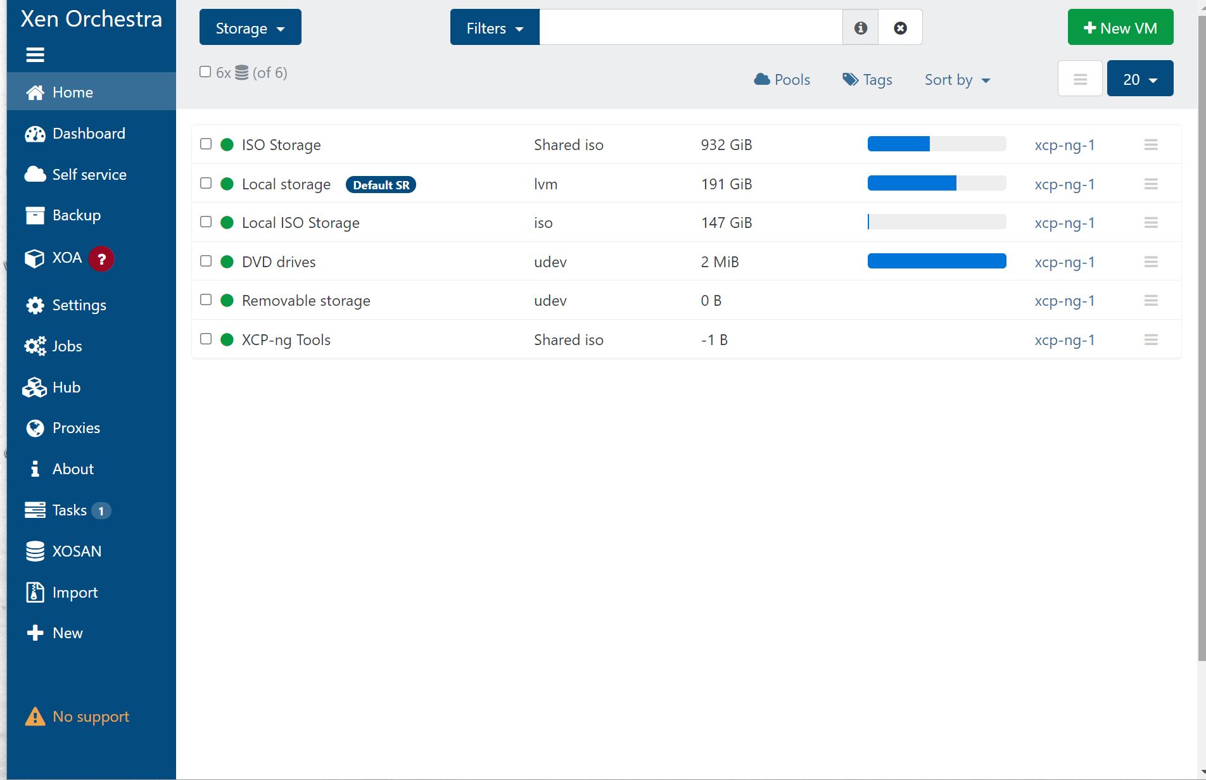Click the XOA cube icon
Image resolution: width=1206 pixels, height=780 pixels.
pyautogui.click(x=34, y=258)
